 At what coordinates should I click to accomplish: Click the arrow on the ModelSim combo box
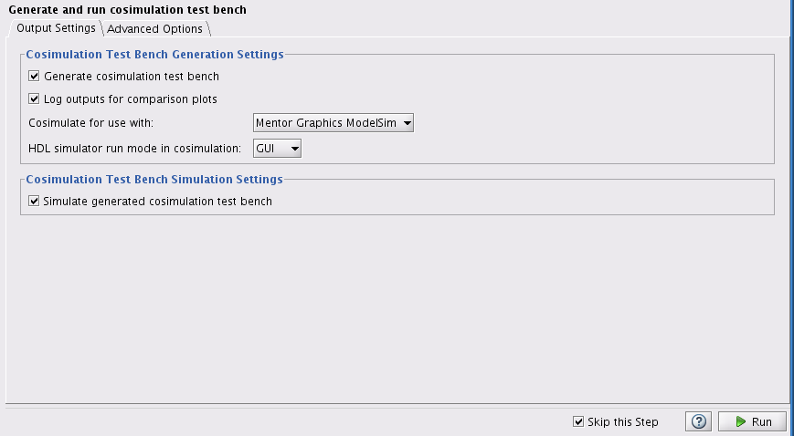[x=408, y=122]
